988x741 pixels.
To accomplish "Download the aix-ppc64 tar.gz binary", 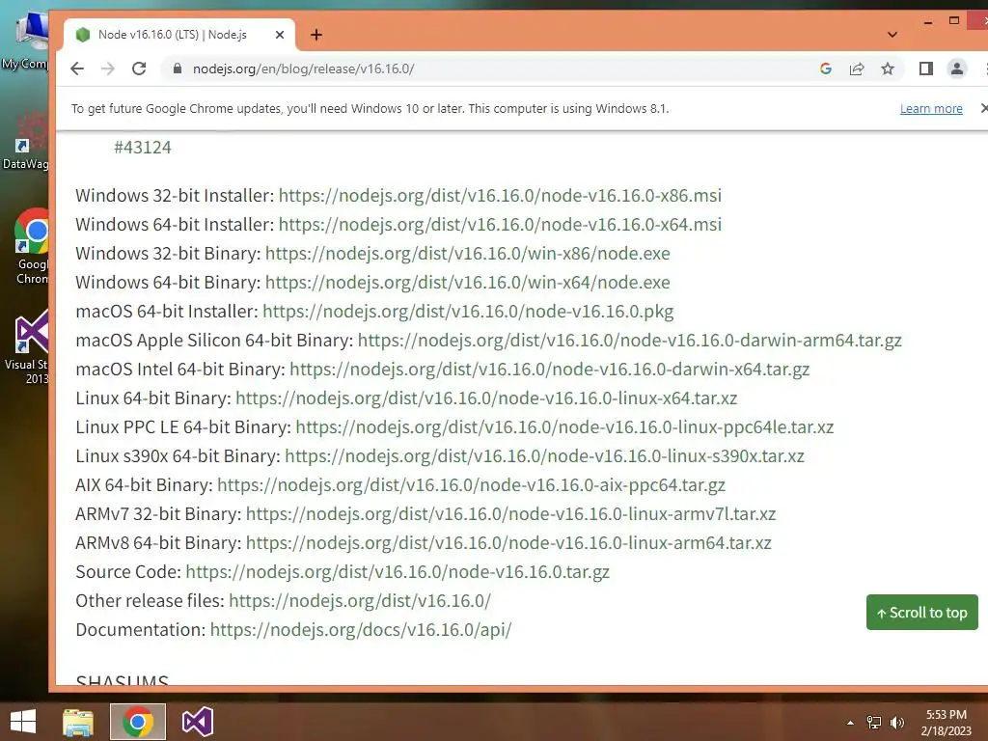I will point(471,485).
